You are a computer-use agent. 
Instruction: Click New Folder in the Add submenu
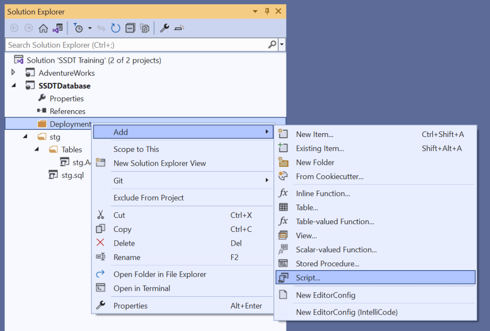pos(315,162)
